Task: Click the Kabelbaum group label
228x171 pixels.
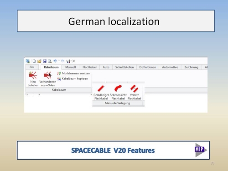Action: (x=59, y=90)
